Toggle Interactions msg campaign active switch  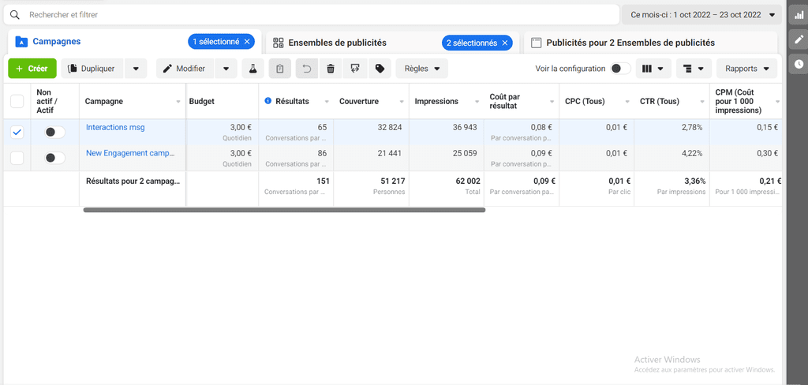coord(54,133)
